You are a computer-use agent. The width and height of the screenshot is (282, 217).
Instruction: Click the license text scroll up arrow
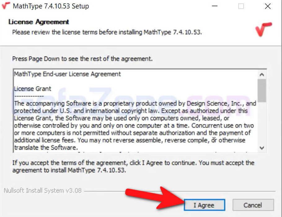coord(262,74)
